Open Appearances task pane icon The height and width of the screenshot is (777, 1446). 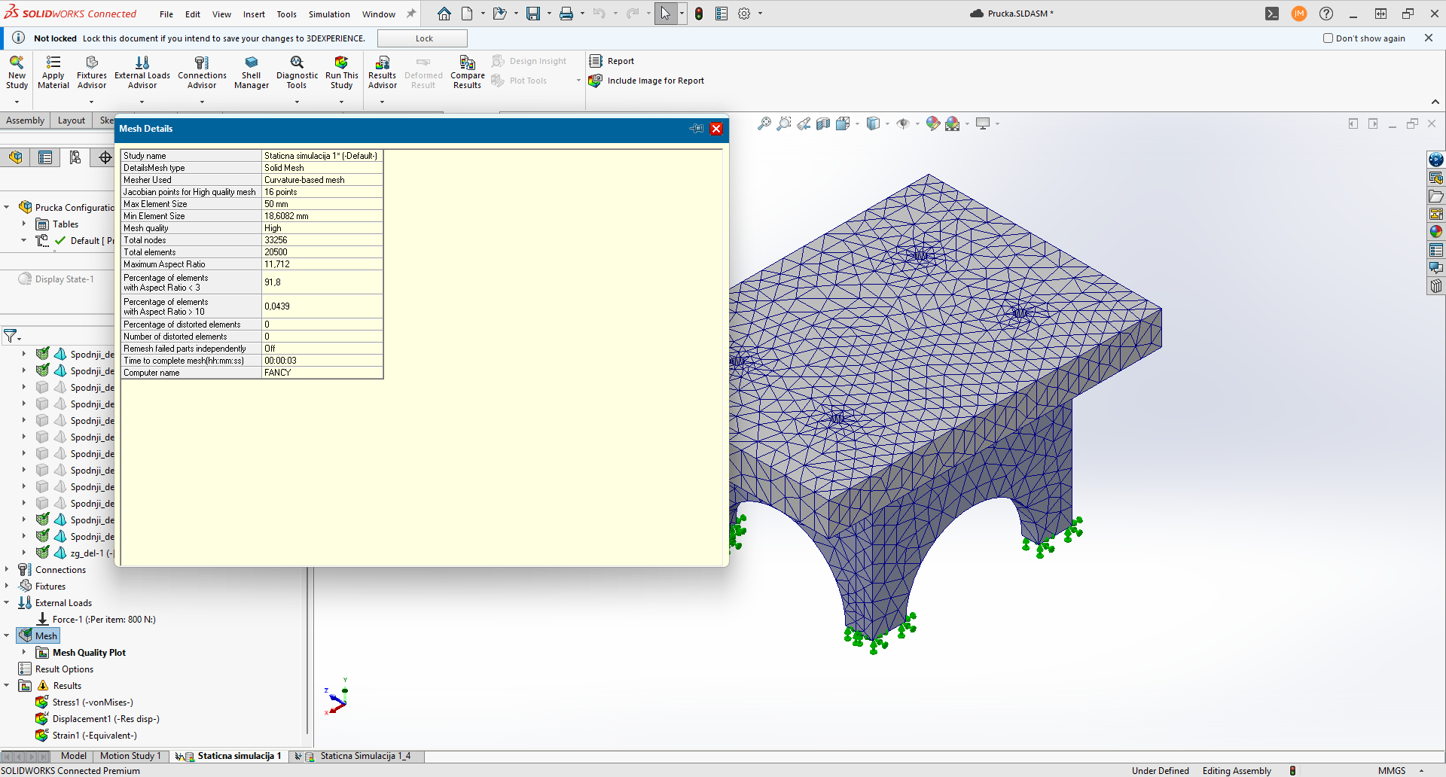click(x=1436, y=232)
